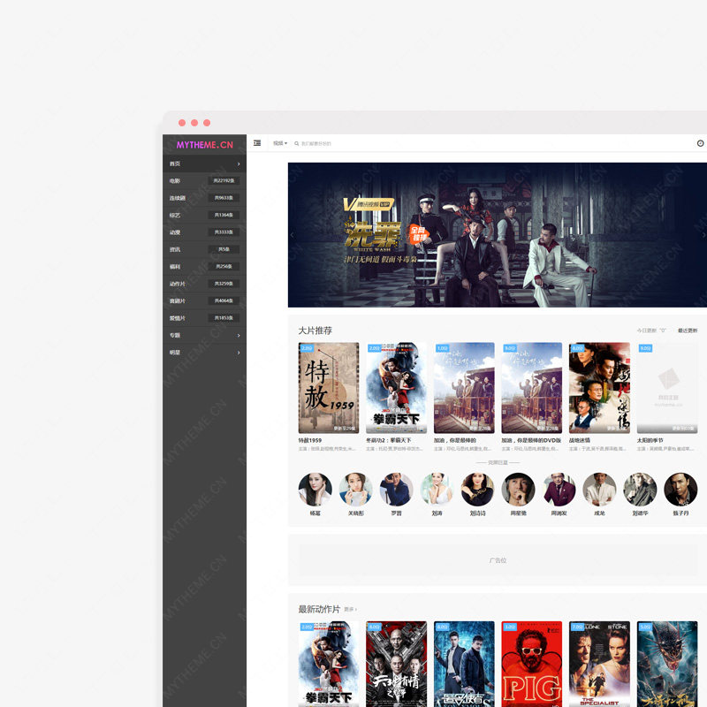Open 成龙 star avatar
This screenshot has height=707, width=707.
(600, 490)
